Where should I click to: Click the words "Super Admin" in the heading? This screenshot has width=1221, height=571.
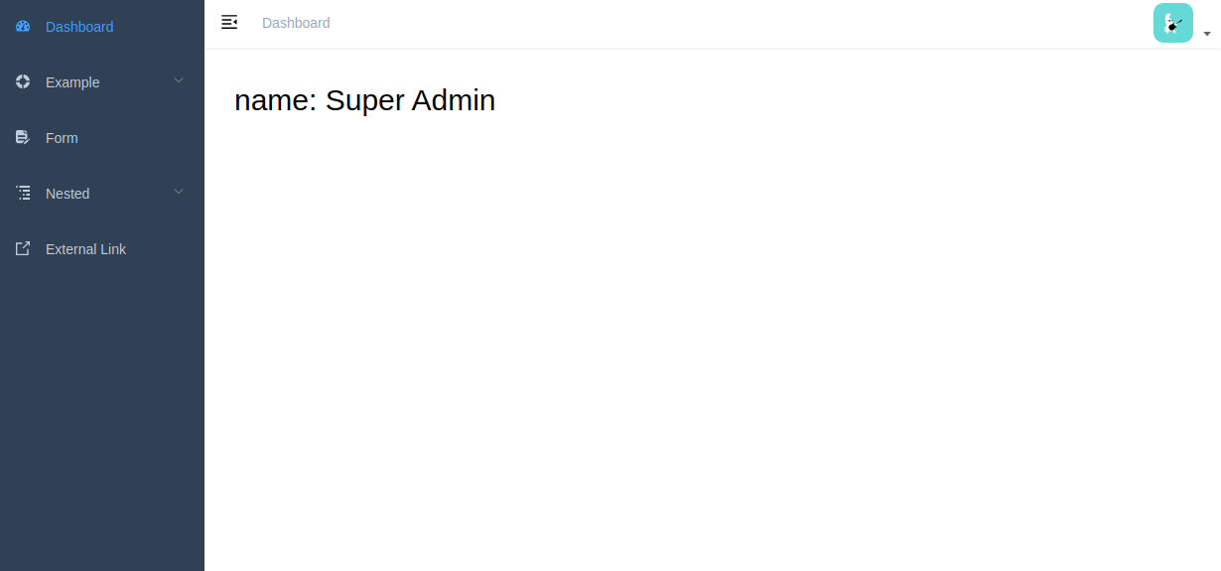pyautogui.click(x=410, y=100)
